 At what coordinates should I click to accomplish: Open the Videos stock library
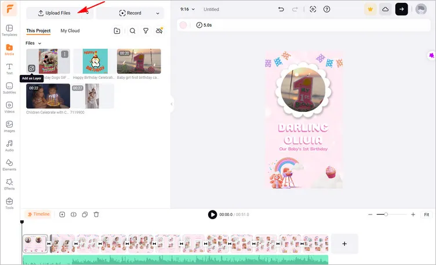(9, 107)
